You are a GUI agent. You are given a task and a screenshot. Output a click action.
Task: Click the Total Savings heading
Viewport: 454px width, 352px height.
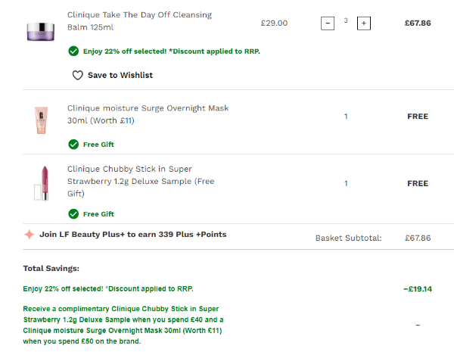point(51,268)
